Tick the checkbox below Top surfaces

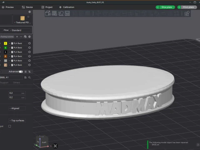pos(10,126)
